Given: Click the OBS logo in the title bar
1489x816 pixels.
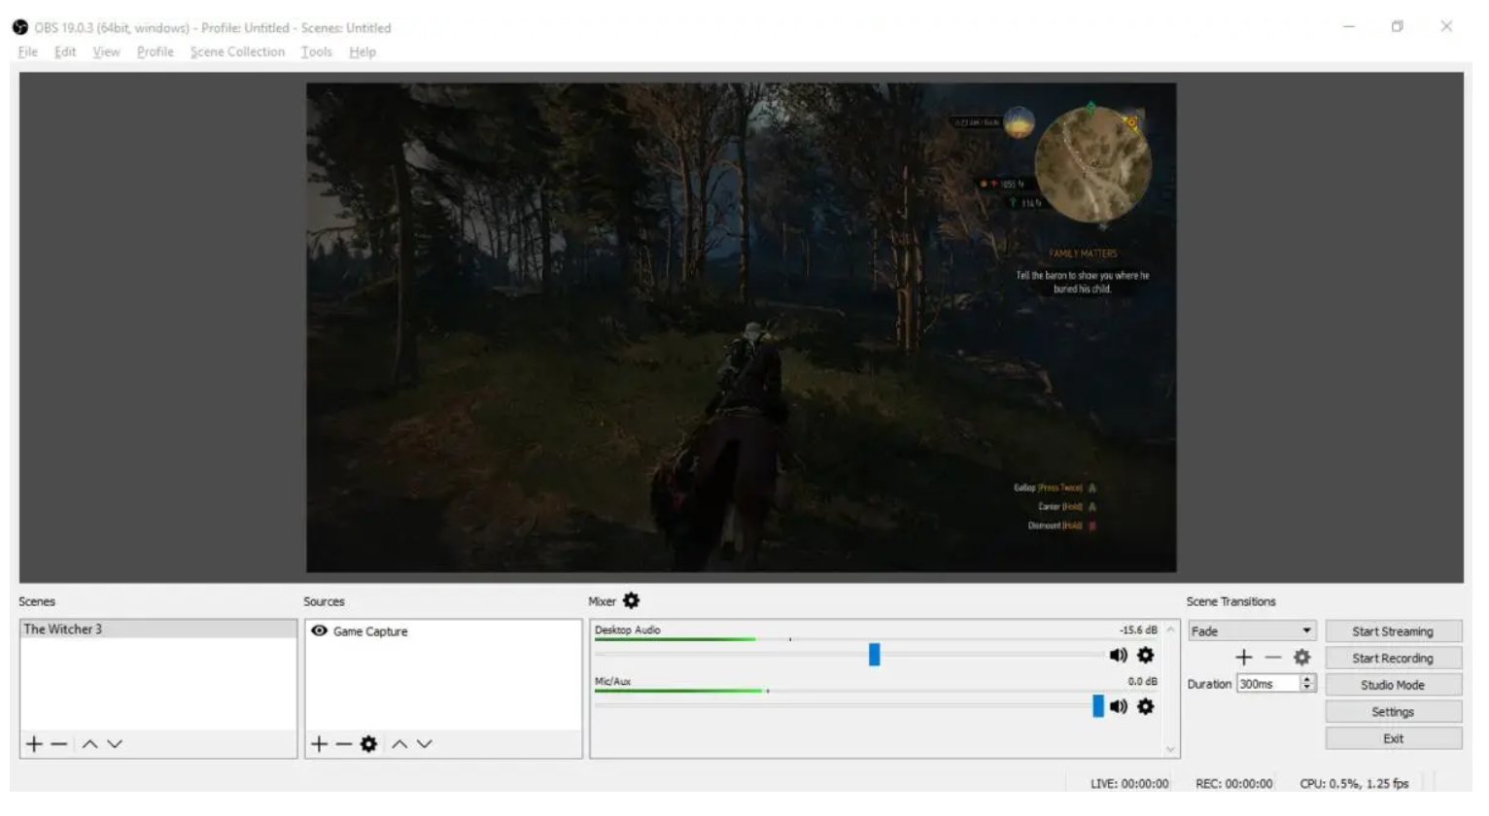Looking at the screenshot, I should point(20,27).
